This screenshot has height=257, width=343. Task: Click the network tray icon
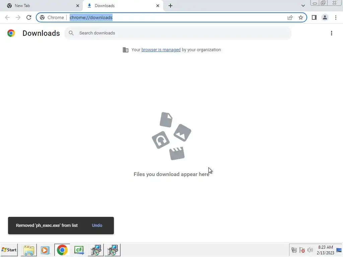coord(294,250)
